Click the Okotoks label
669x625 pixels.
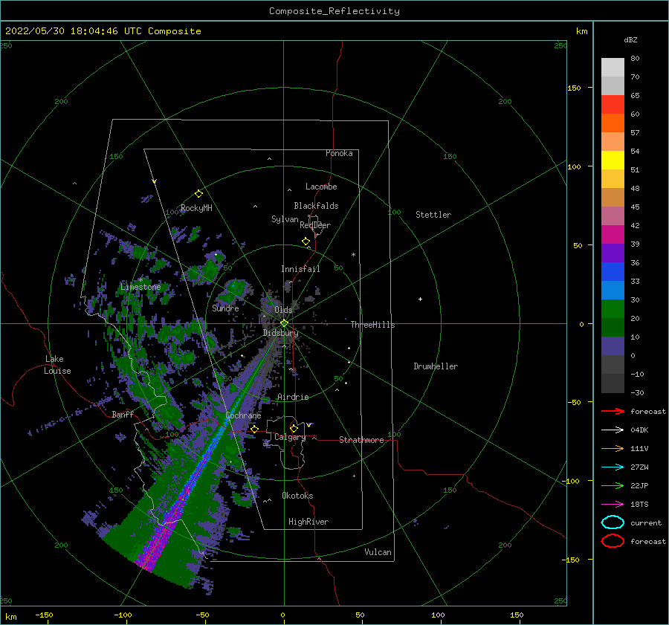pos(297,496)
